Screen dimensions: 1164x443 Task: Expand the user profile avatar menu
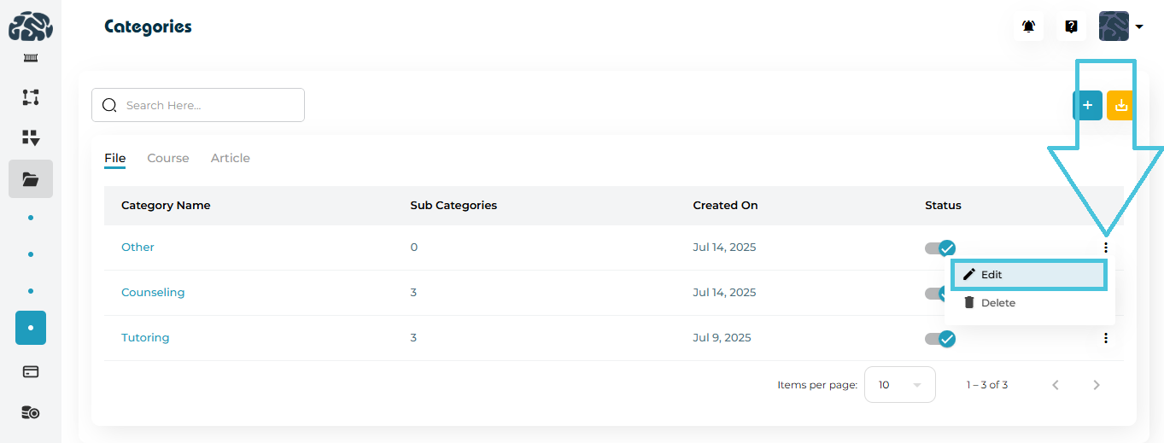click(1121, 26)
